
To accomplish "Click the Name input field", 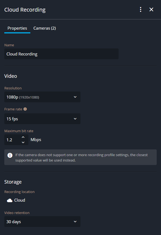I will [61, 54].
